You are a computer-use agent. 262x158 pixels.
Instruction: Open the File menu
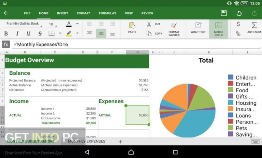(x=27, y=13)
